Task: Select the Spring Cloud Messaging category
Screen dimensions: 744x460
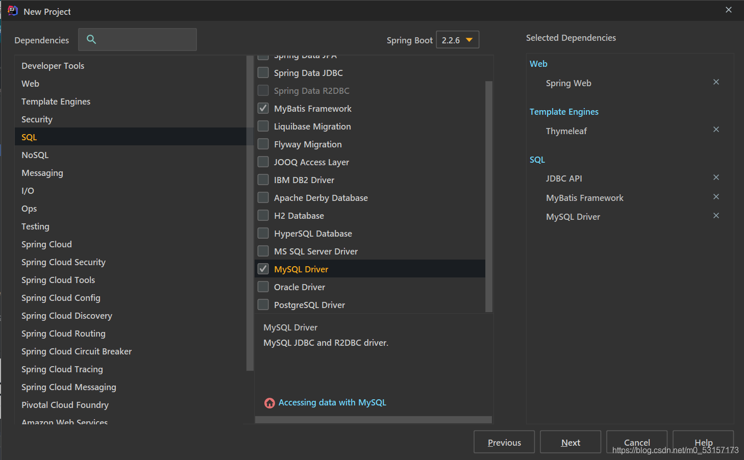Action: click(131, 387)
